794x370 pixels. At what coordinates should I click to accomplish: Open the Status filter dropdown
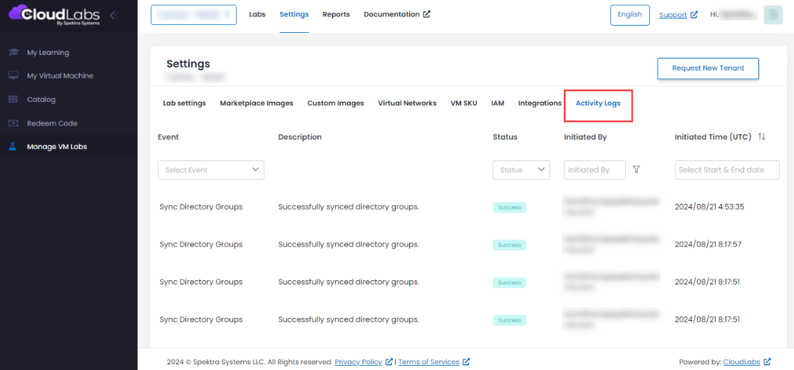(x=522, y=170)
